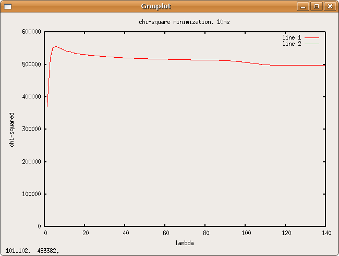Click the red line 1 legend sample
This screenshot has height=256, width=339.
point(311,38)
